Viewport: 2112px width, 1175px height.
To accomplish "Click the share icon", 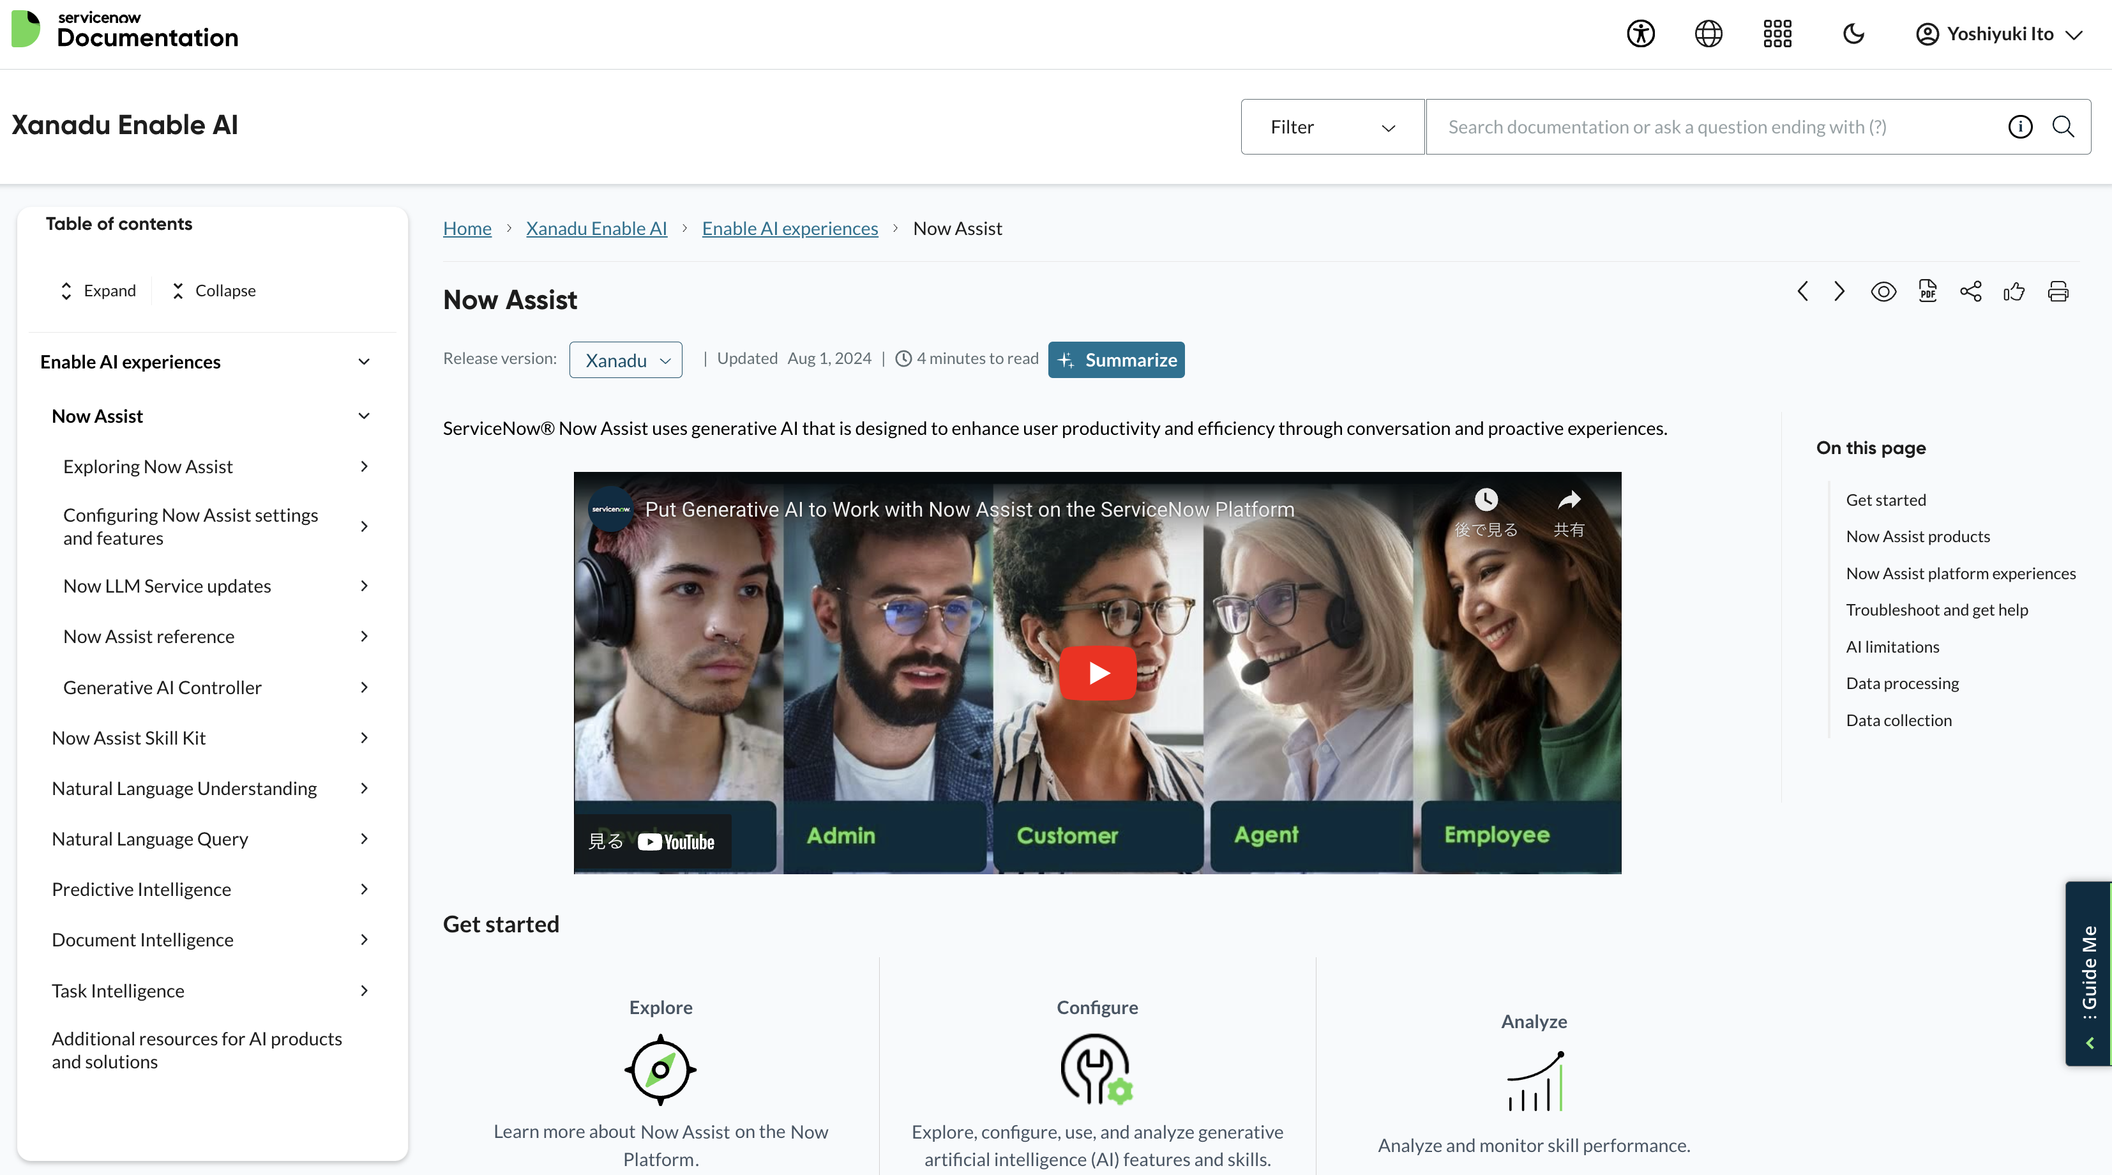I will coord(1971,291).
